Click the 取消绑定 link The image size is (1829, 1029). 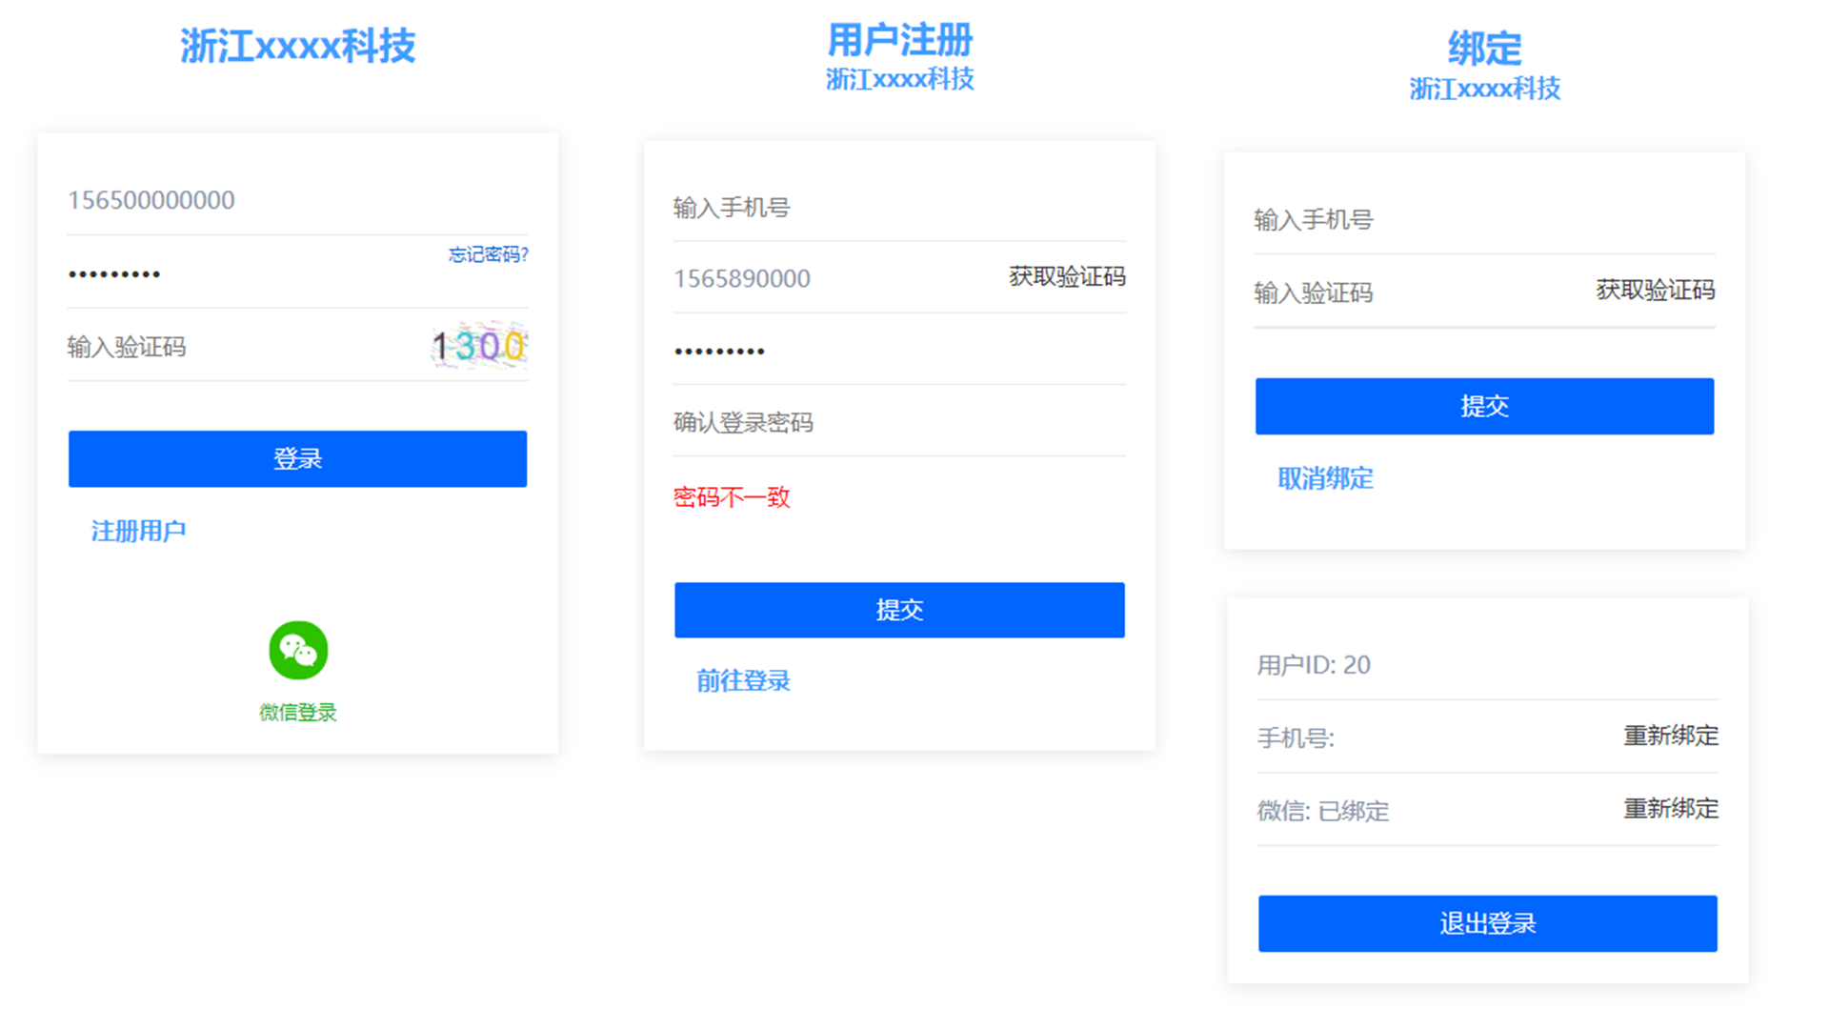click(1325, 478)
